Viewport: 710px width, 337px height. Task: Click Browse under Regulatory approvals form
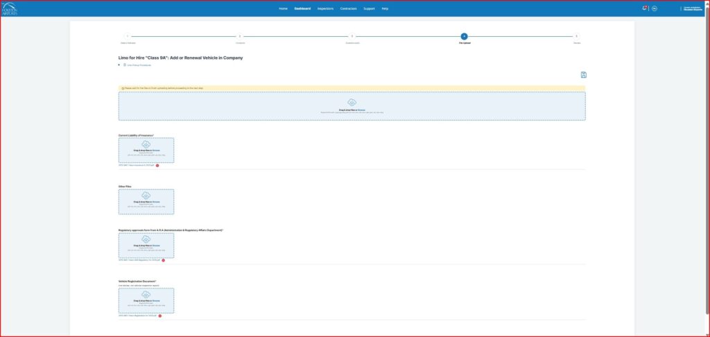(x=156, y=245)
